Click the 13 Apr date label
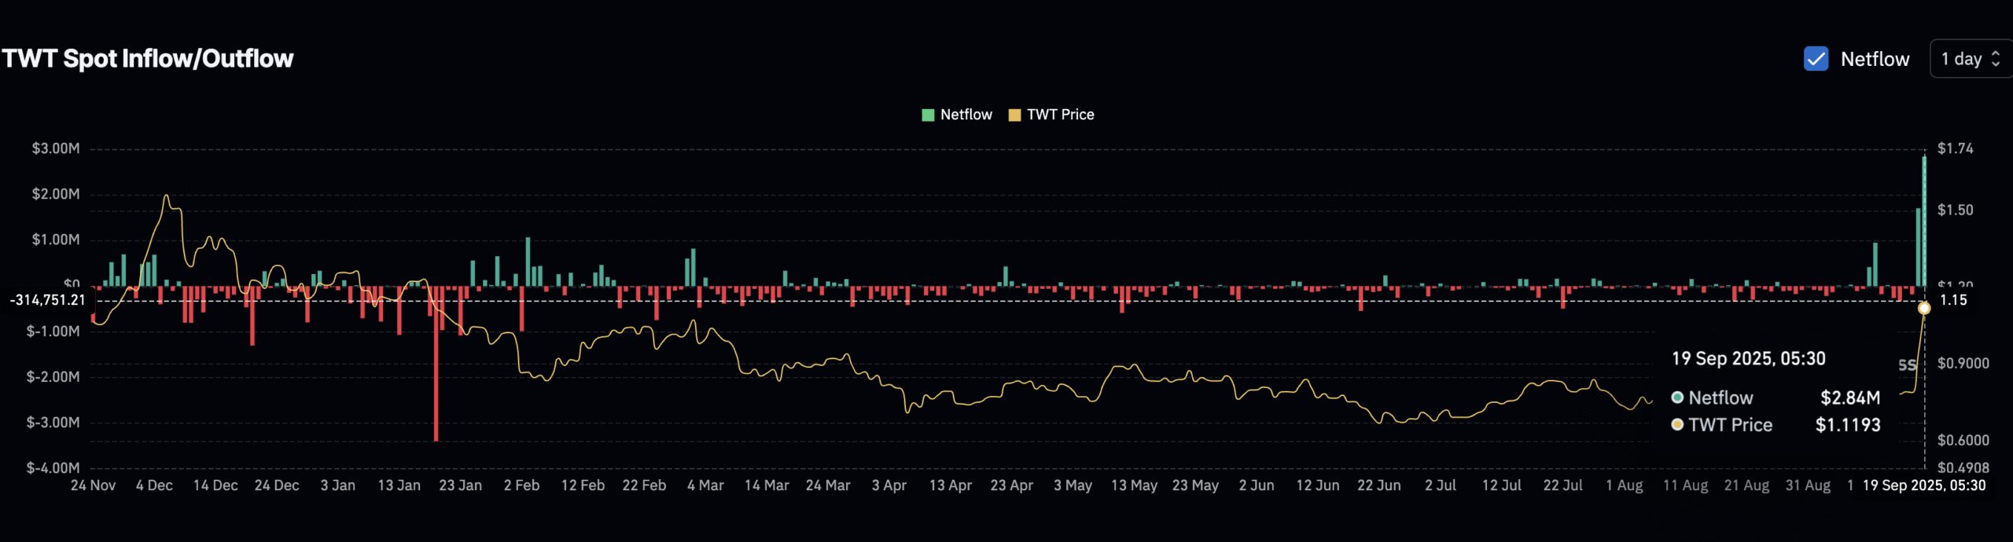This screenshot has width=2013, height=542. pos(950,485)
